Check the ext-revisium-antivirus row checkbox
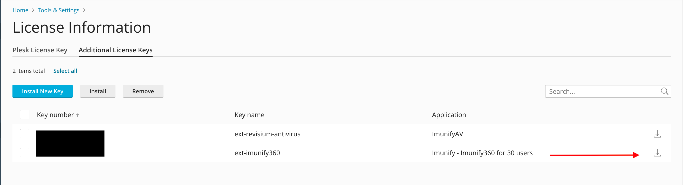This screenshot has width=683, height=185. [25, 134]
